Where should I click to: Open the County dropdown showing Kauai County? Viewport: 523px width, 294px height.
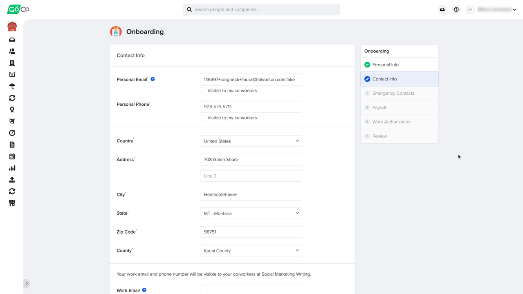point(251,251)
